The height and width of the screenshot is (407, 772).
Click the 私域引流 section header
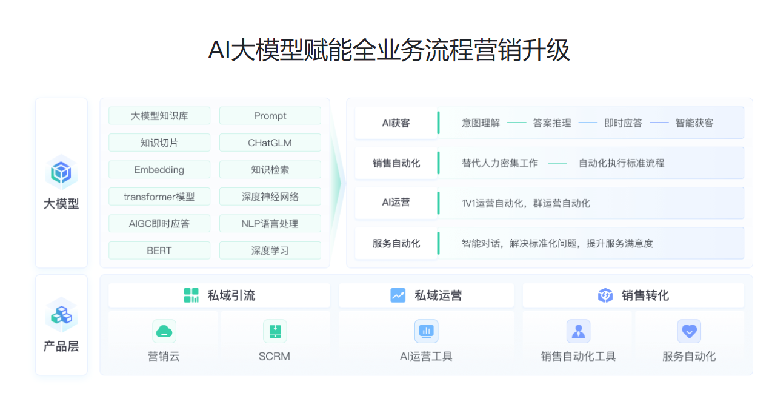tap(219, 295)
